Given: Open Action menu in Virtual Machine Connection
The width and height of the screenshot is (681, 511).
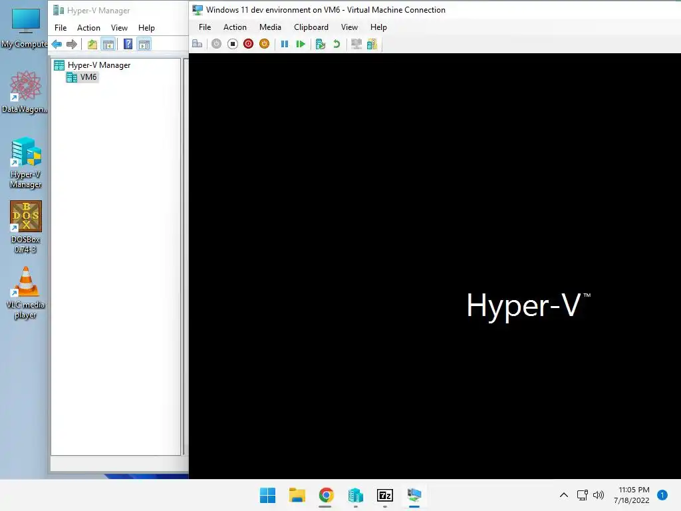Looking at the screenshot, I should [x=235, y=27].
